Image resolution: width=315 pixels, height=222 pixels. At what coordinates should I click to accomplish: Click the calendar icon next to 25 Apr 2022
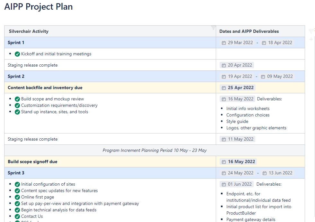(224, 88)
